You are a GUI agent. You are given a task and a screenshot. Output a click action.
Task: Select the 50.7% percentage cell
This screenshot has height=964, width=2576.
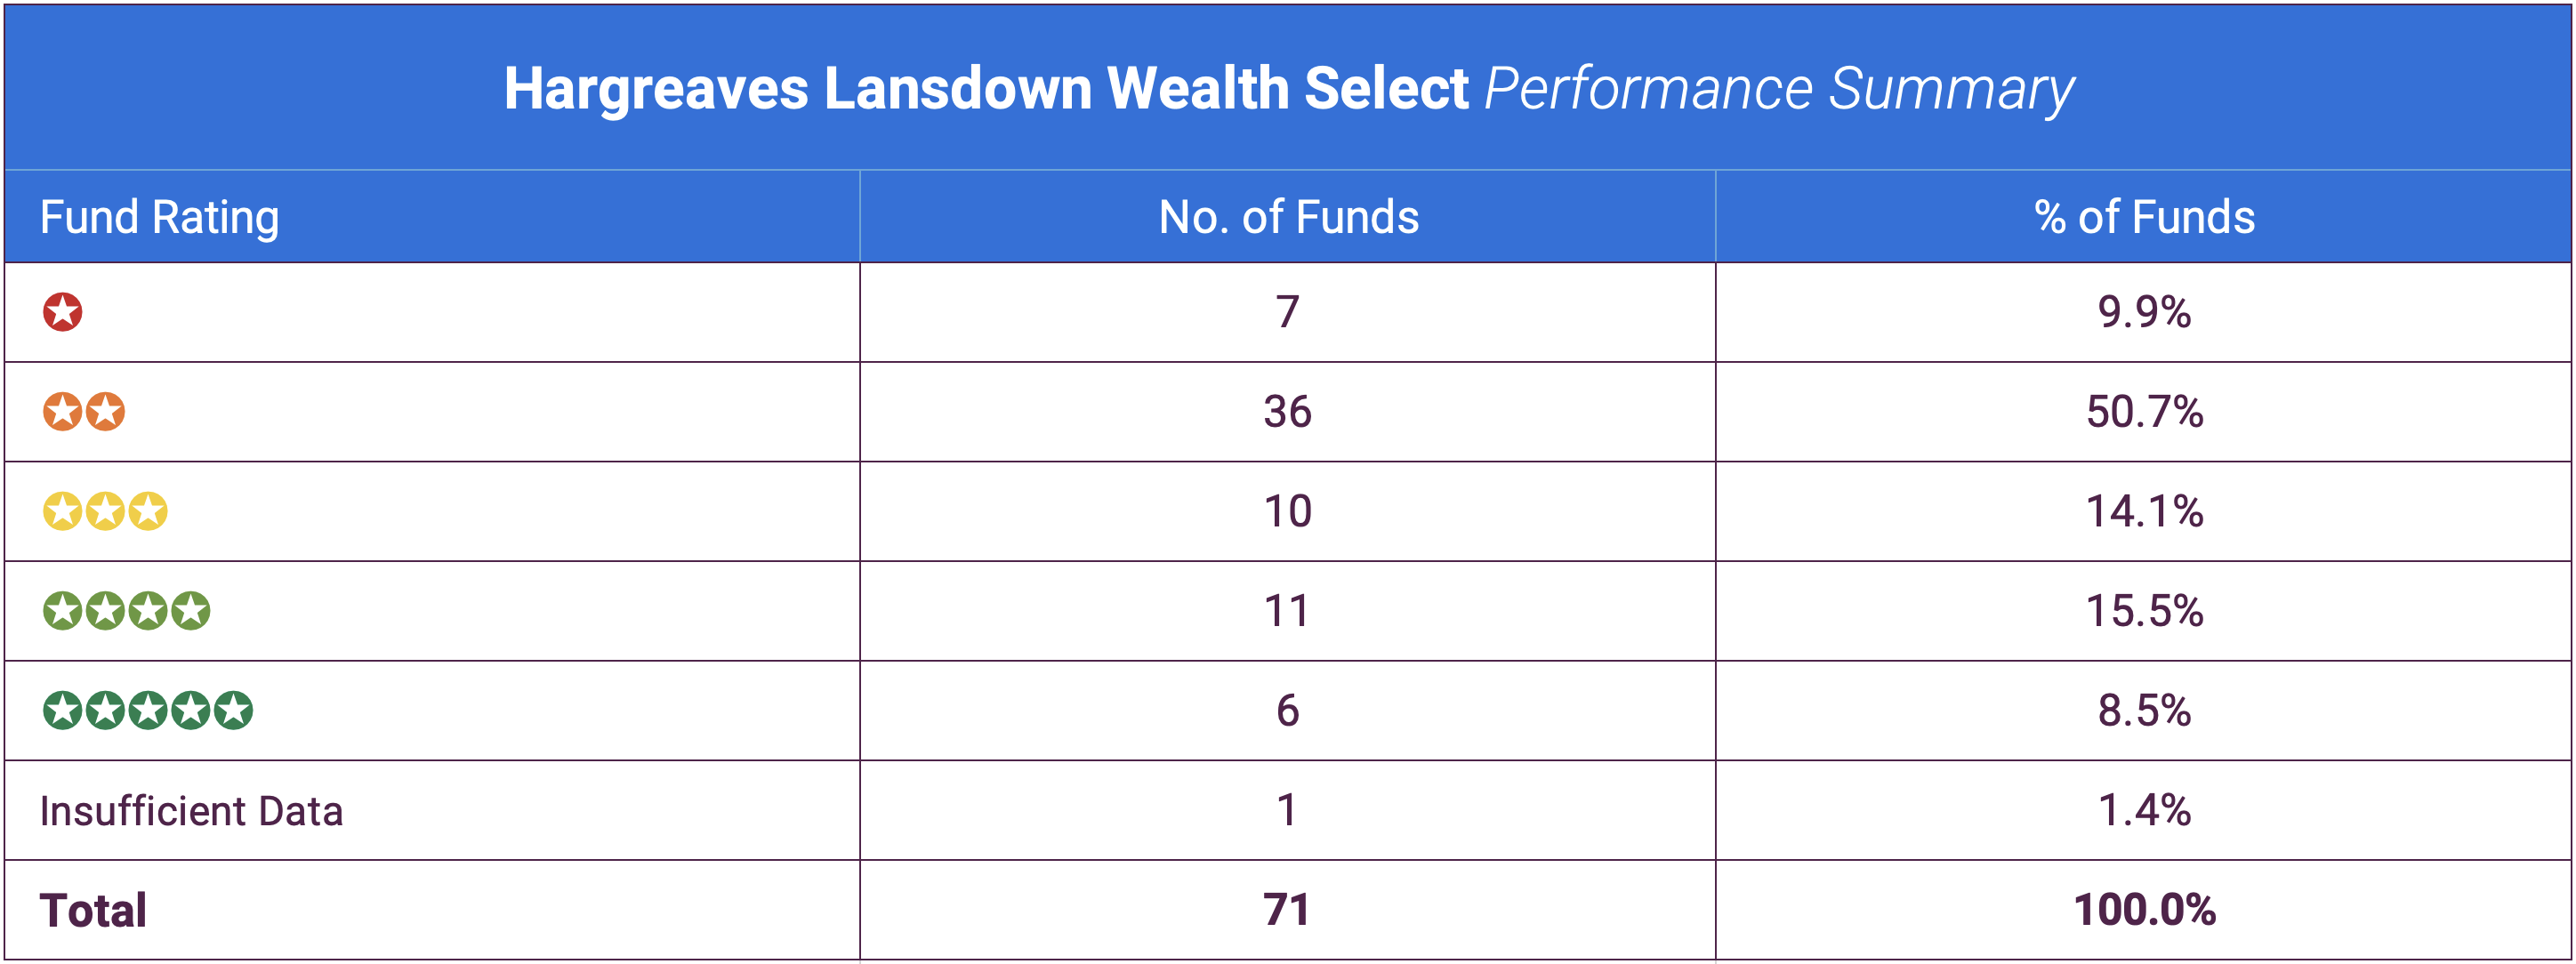coord(2144,412)
